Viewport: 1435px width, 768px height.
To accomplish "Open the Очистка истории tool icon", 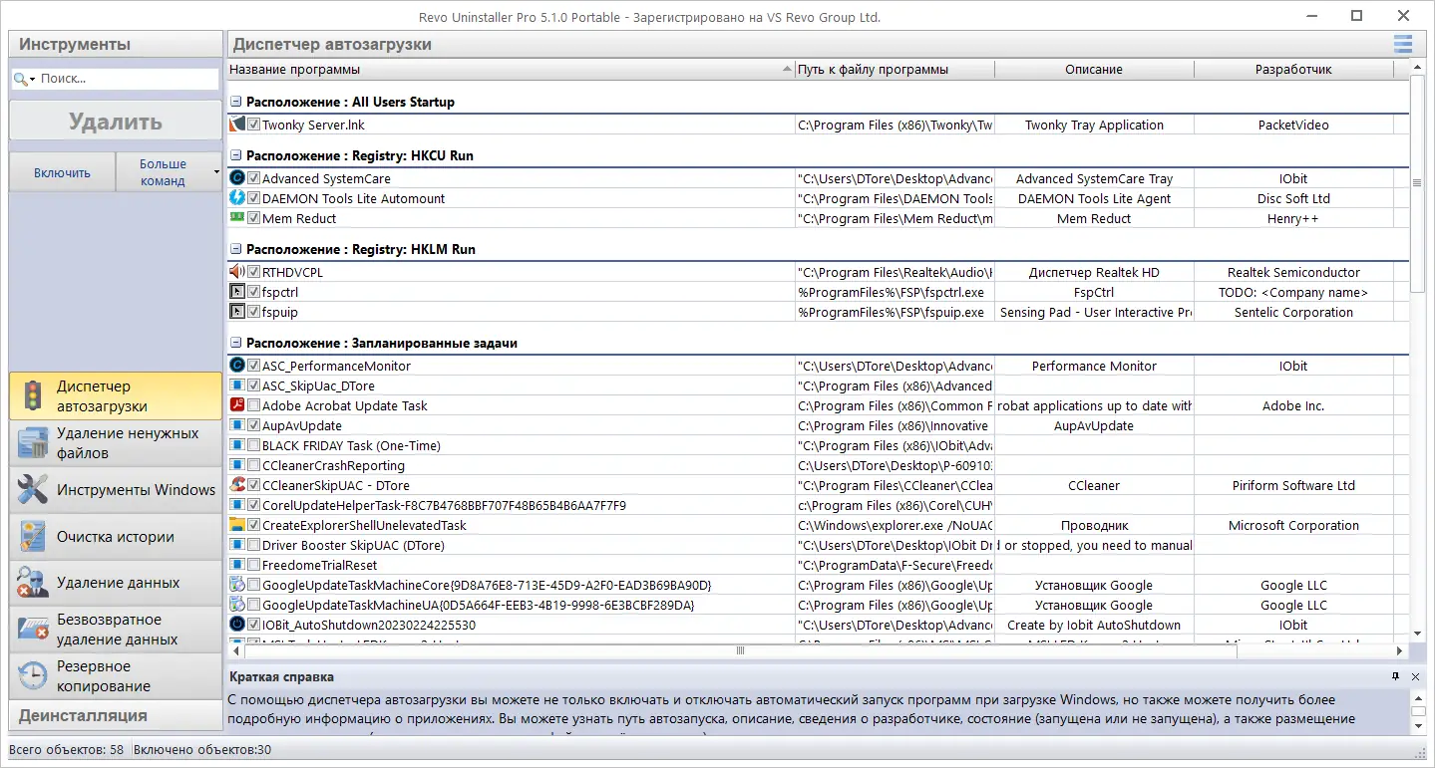I will click(33, 537).
